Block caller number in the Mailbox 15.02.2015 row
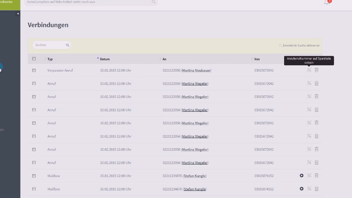The height and width of the screenshot is (198, 352). tap(309, 189)
